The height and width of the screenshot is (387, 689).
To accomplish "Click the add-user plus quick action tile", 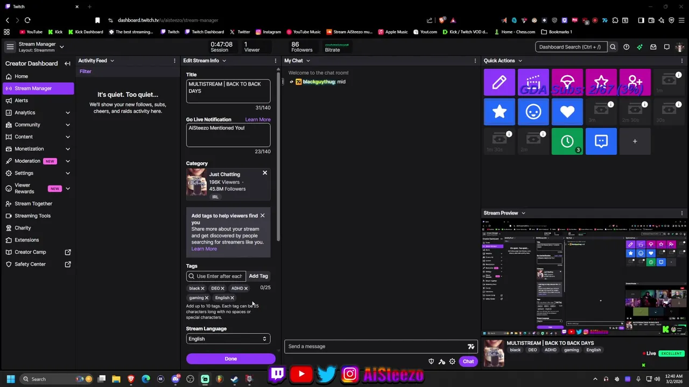I will coord(635,82).
